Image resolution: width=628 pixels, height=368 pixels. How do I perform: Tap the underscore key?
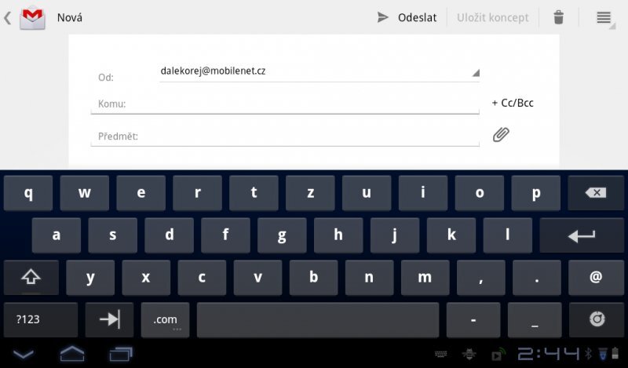point(535,320)
